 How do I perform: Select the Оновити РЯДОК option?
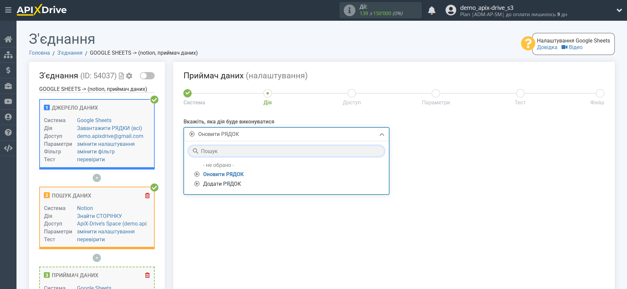[x=223, y=174]
